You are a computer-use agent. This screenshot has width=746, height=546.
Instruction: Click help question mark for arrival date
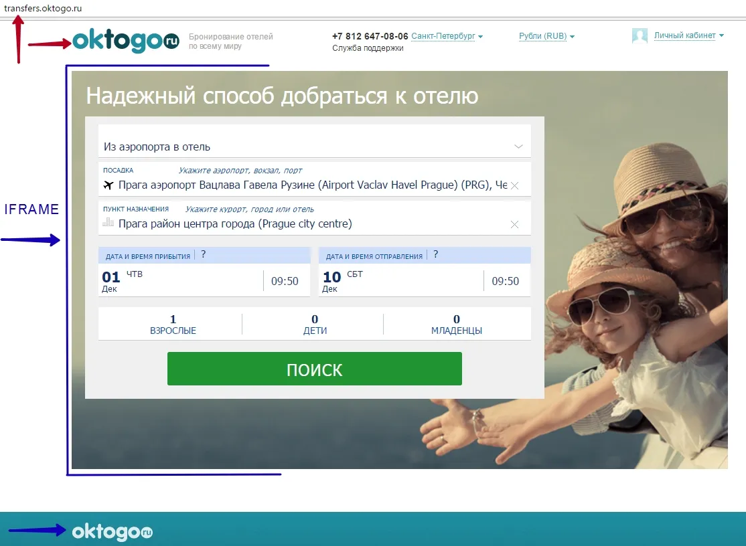tap(203, 255)
